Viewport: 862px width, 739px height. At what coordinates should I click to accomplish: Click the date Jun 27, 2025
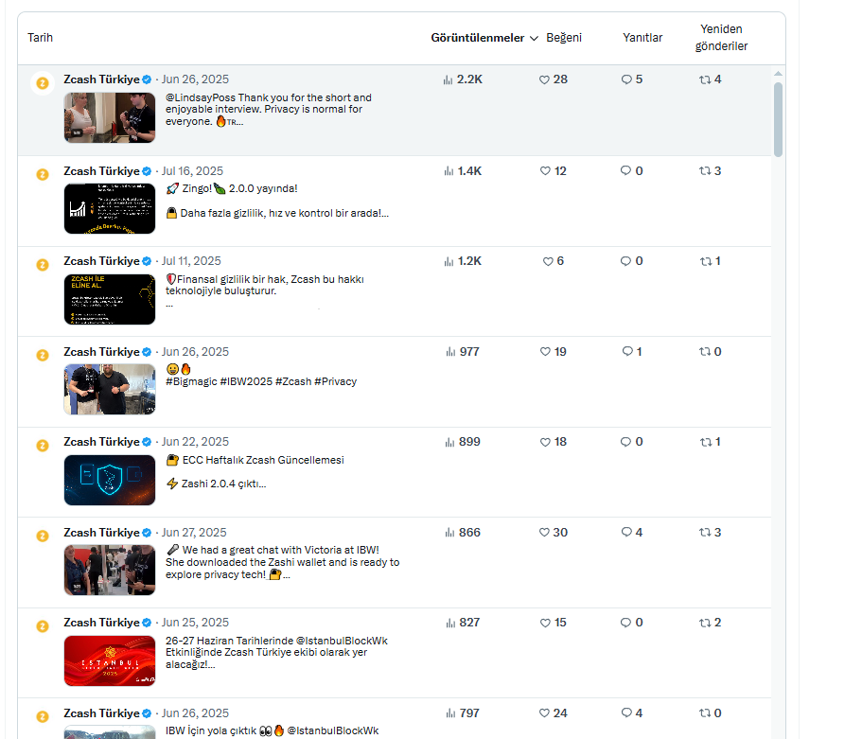tap(194, 533)
